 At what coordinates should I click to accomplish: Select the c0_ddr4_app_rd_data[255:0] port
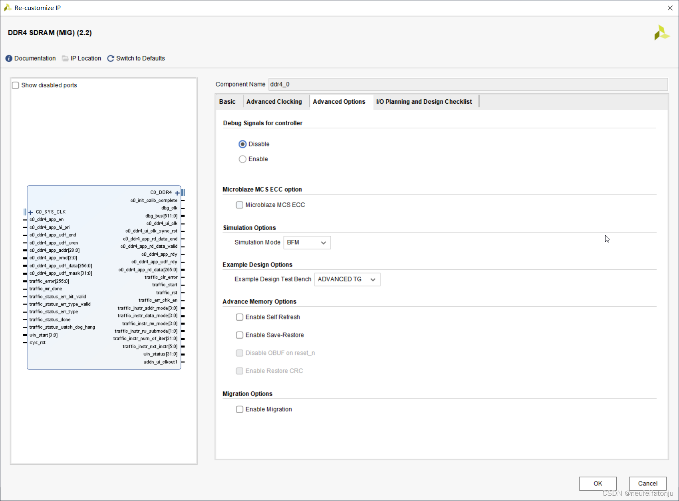pyautogui.click(x=148, y=270)
